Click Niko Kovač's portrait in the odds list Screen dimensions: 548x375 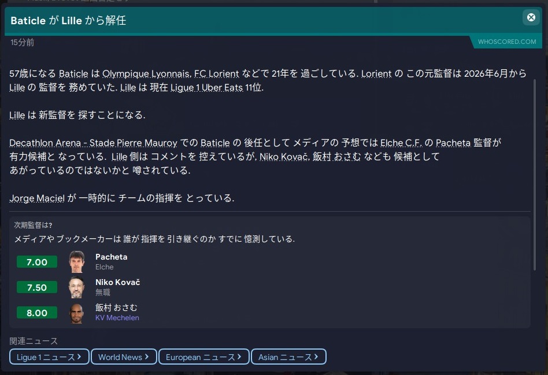point(77,287)
